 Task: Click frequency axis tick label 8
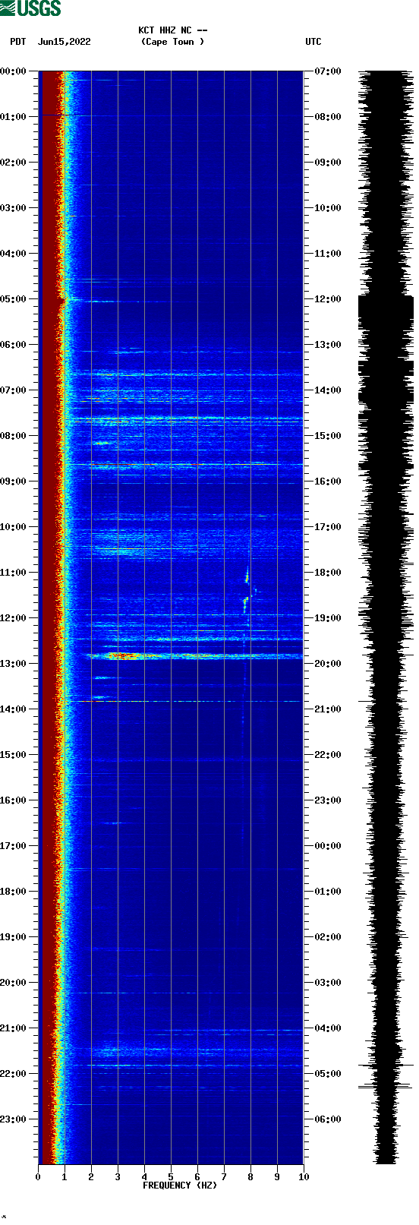250,1177
